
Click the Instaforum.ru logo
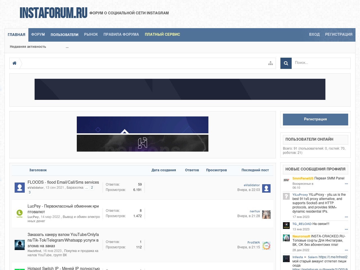(x=53, y=13)
